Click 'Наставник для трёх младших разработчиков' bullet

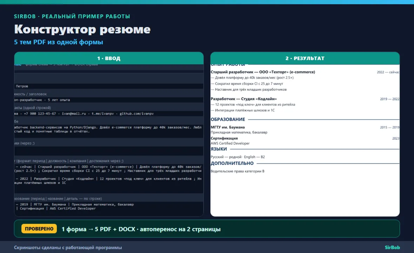(x=249, y=89)
